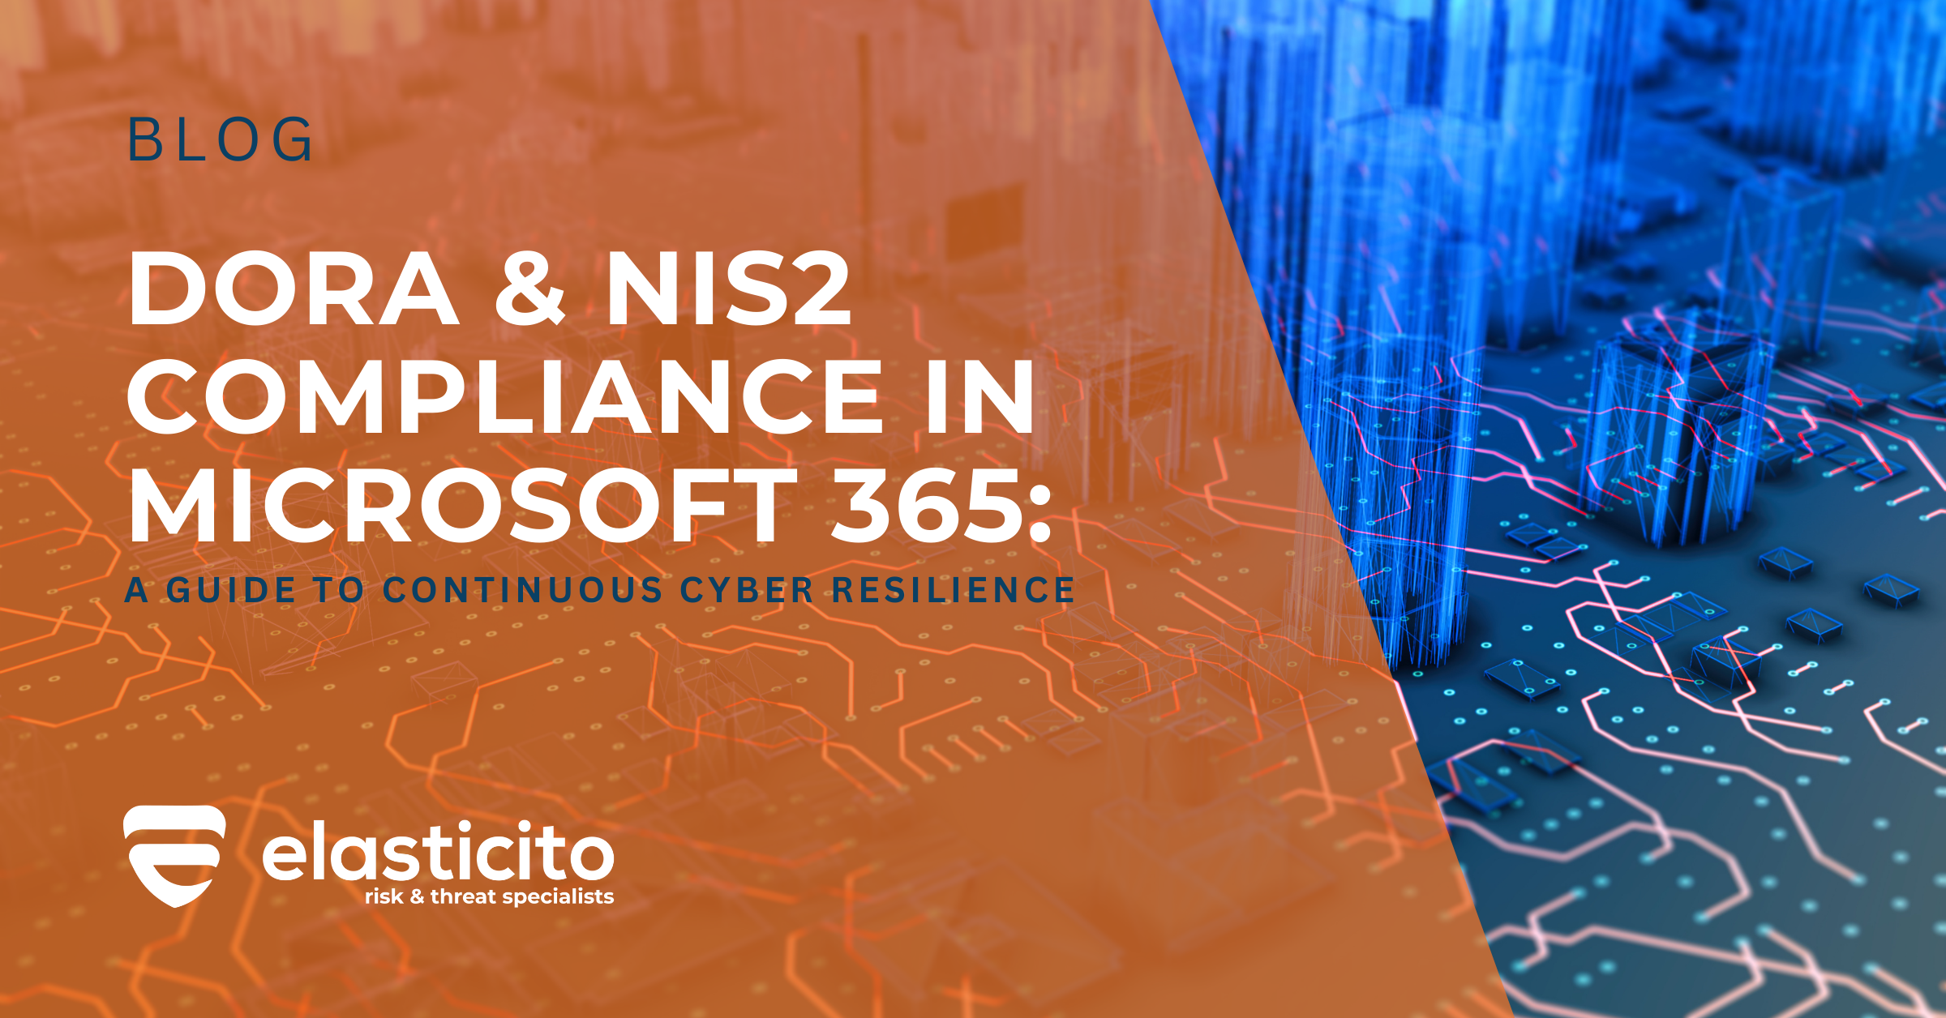This screenshot has width=1946, height=1018.
Task: Click the word 'elasticito' letter e at start
Action: coord(282,859)
